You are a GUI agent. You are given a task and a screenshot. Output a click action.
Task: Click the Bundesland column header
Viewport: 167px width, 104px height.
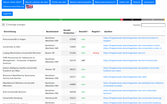pos(52,32)
